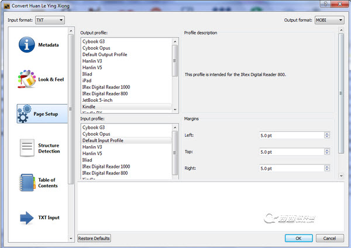351x248 pixels.
Task: Adjust the Top margin spinner arrows
Action: click(327, 151)
